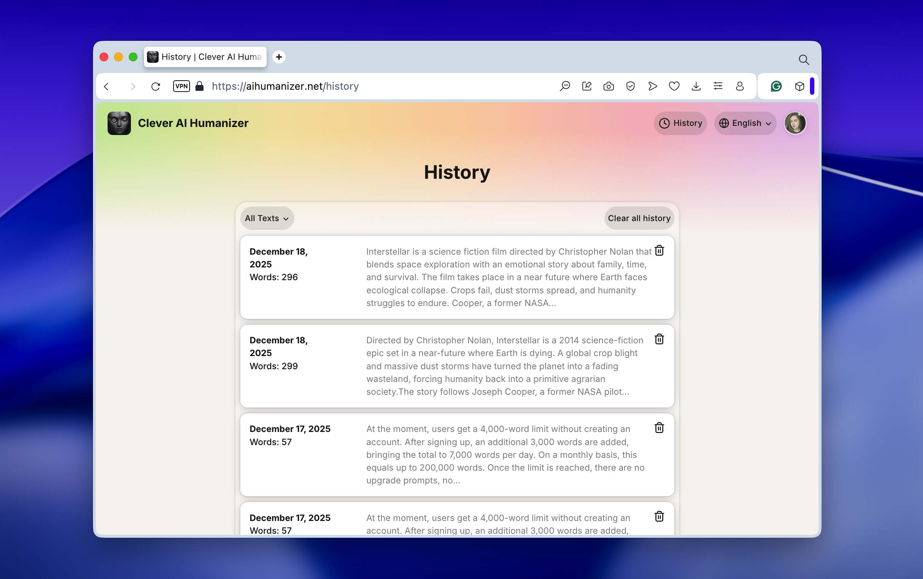
Task: Open favorites via the heart icon
Action: click(x=674, y=86)
